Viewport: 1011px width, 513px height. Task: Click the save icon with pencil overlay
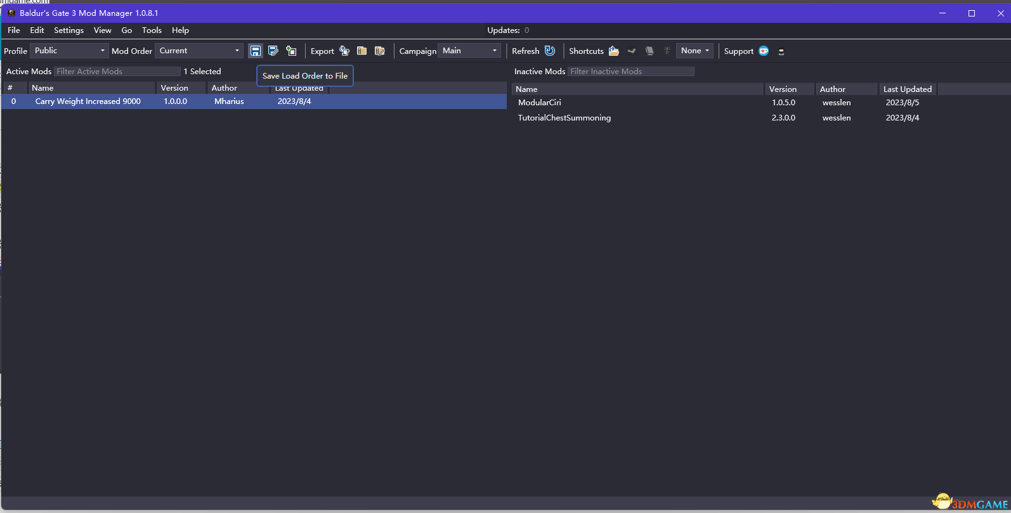point(273,51)
